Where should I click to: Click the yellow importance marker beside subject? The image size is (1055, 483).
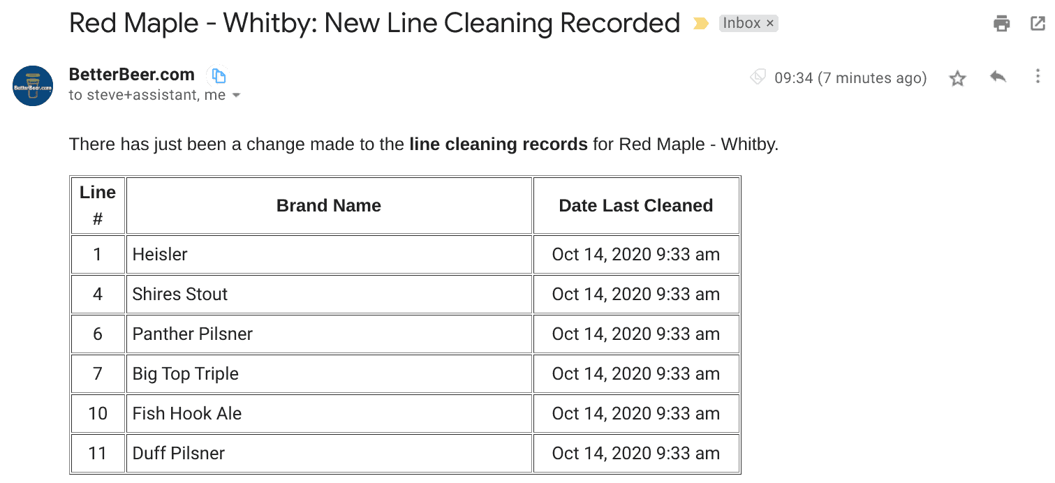(700, 24)
